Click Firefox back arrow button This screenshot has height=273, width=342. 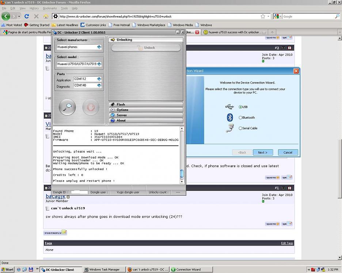point(6,16)
